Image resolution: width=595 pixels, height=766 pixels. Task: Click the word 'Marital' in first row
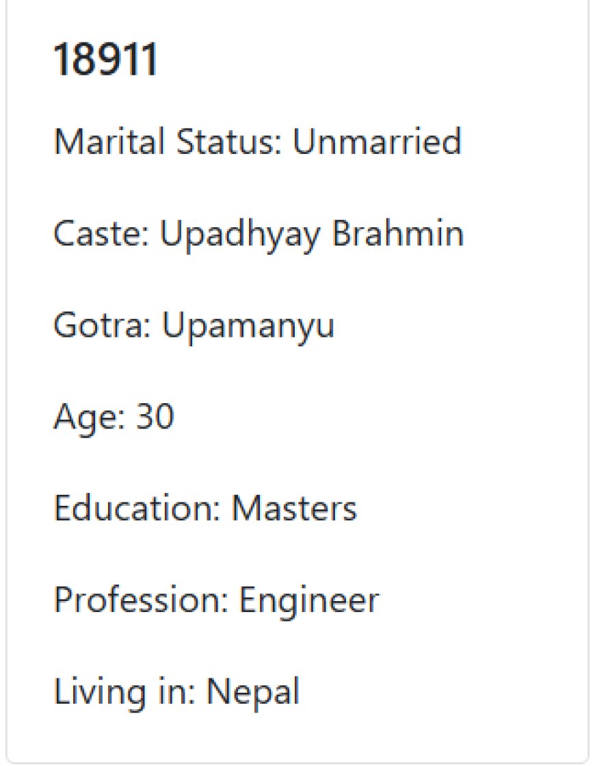109,141
